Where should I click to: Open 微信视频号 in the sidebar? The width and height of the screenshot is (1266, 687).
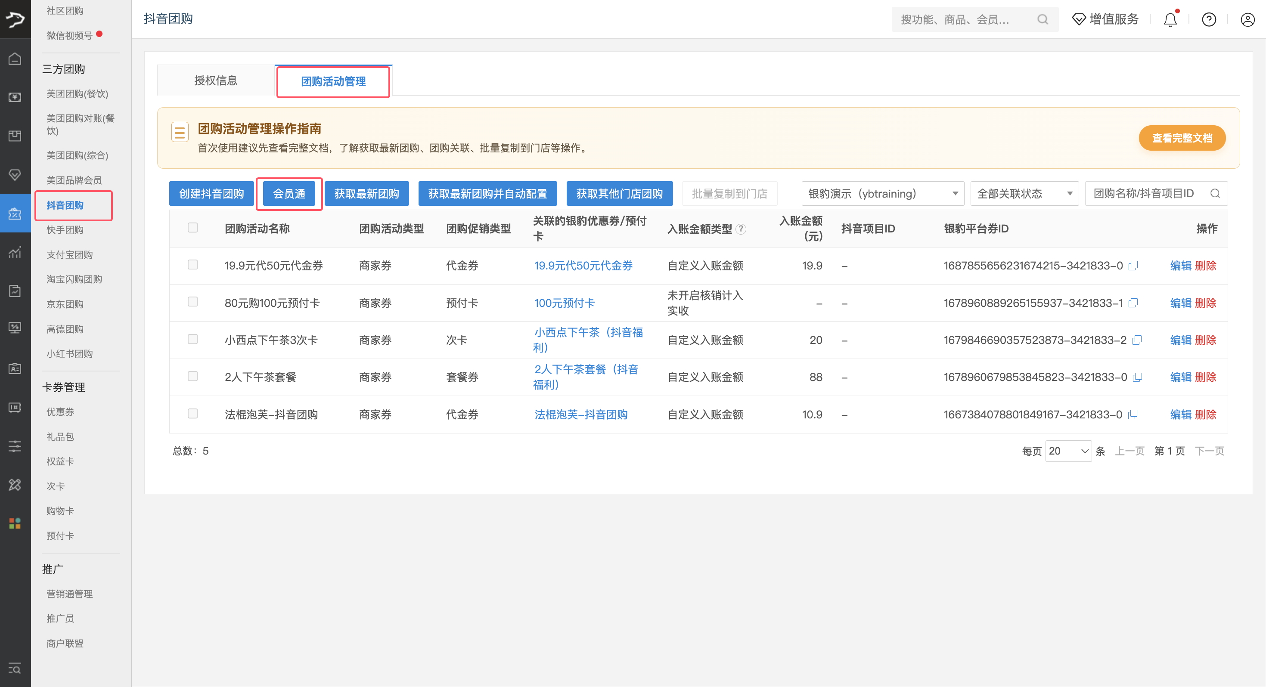click(x=69, y=35)
